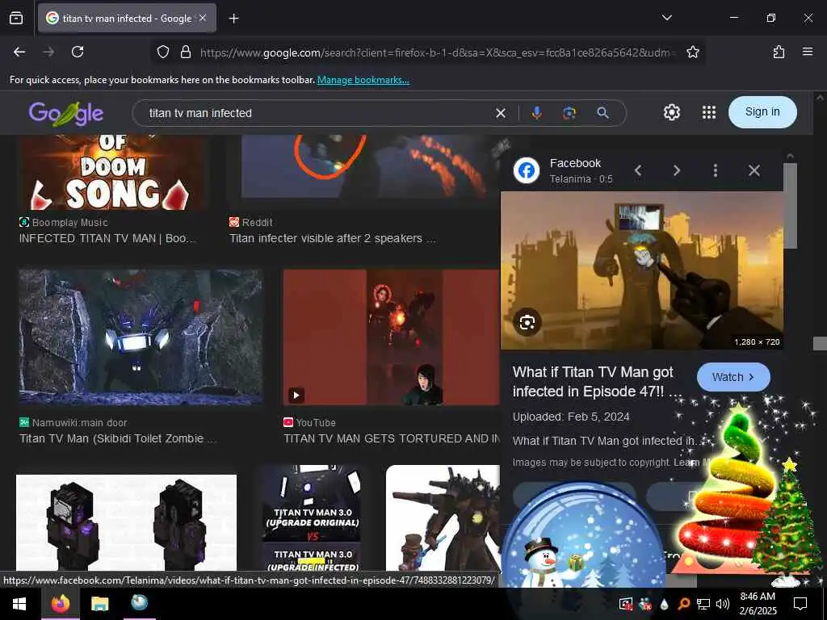The height and width of the screenshot is (620, 827).
Task: Open the Google apps grid
Action: click(x=709, y=112)
